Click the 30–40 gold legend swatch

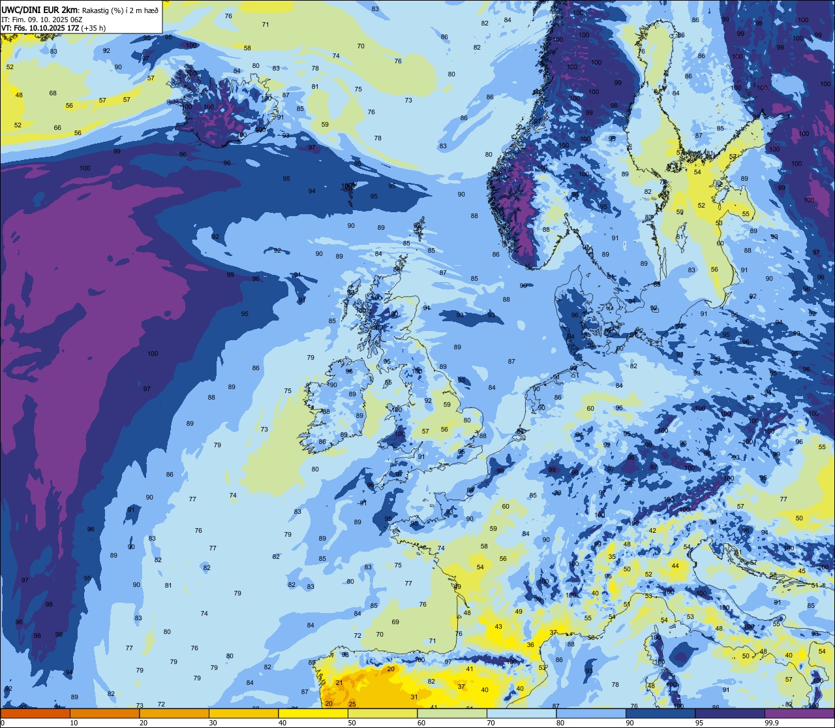click(243, 713)
